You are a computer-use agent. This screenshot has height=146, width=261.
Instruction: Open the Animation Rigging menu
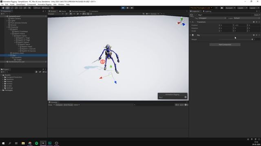[x=44, y=4]
